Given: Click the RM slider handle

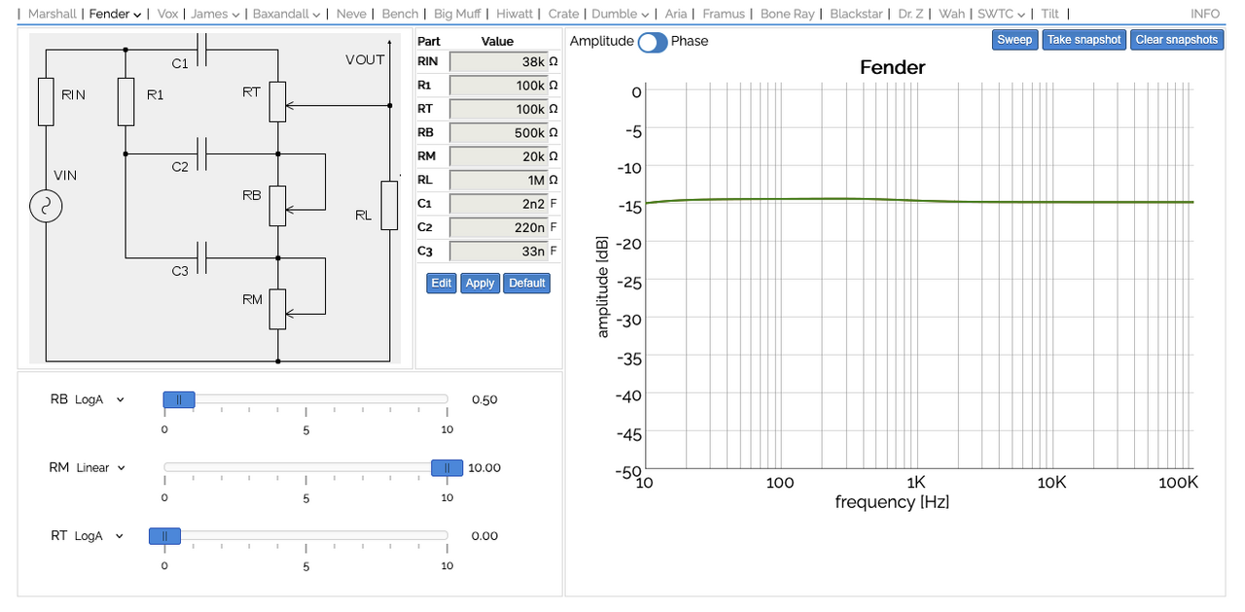Looking at the screenshot, I should click(446, 467).
